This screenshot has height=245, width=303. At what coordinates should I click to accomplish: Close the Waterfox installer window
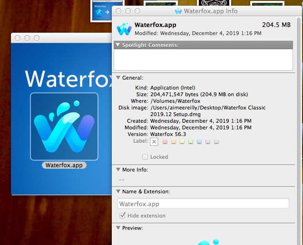tap(18, 38)
